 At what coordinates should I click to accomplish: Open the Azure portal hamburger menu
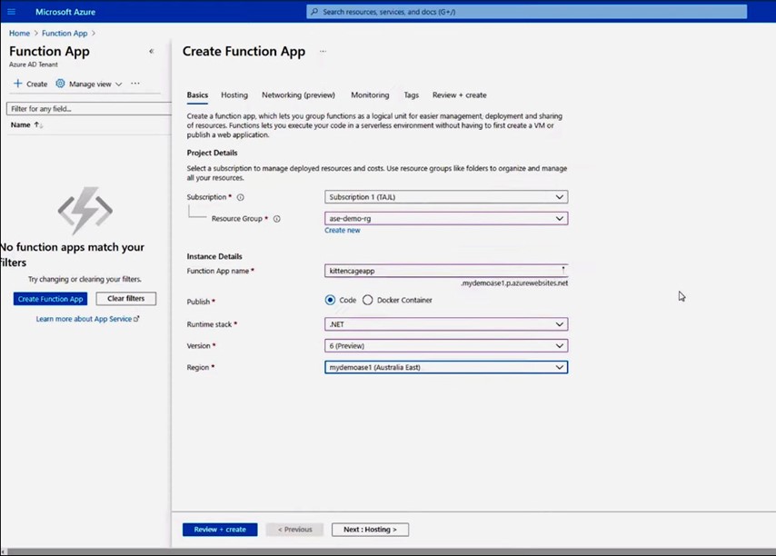tap(12, 12)
